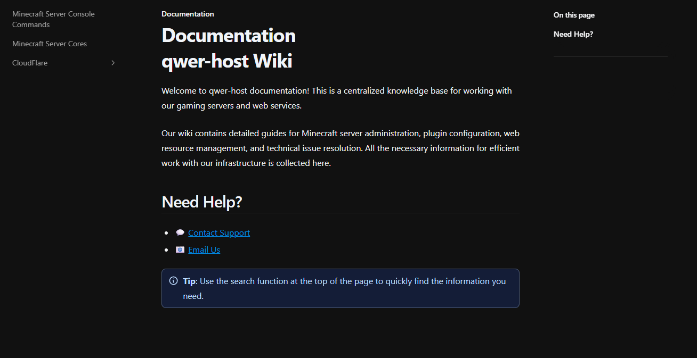Open Minecraft Server Console Commands page
The width and height of the screenshot is (697, 358).
[x=53, y=19]
